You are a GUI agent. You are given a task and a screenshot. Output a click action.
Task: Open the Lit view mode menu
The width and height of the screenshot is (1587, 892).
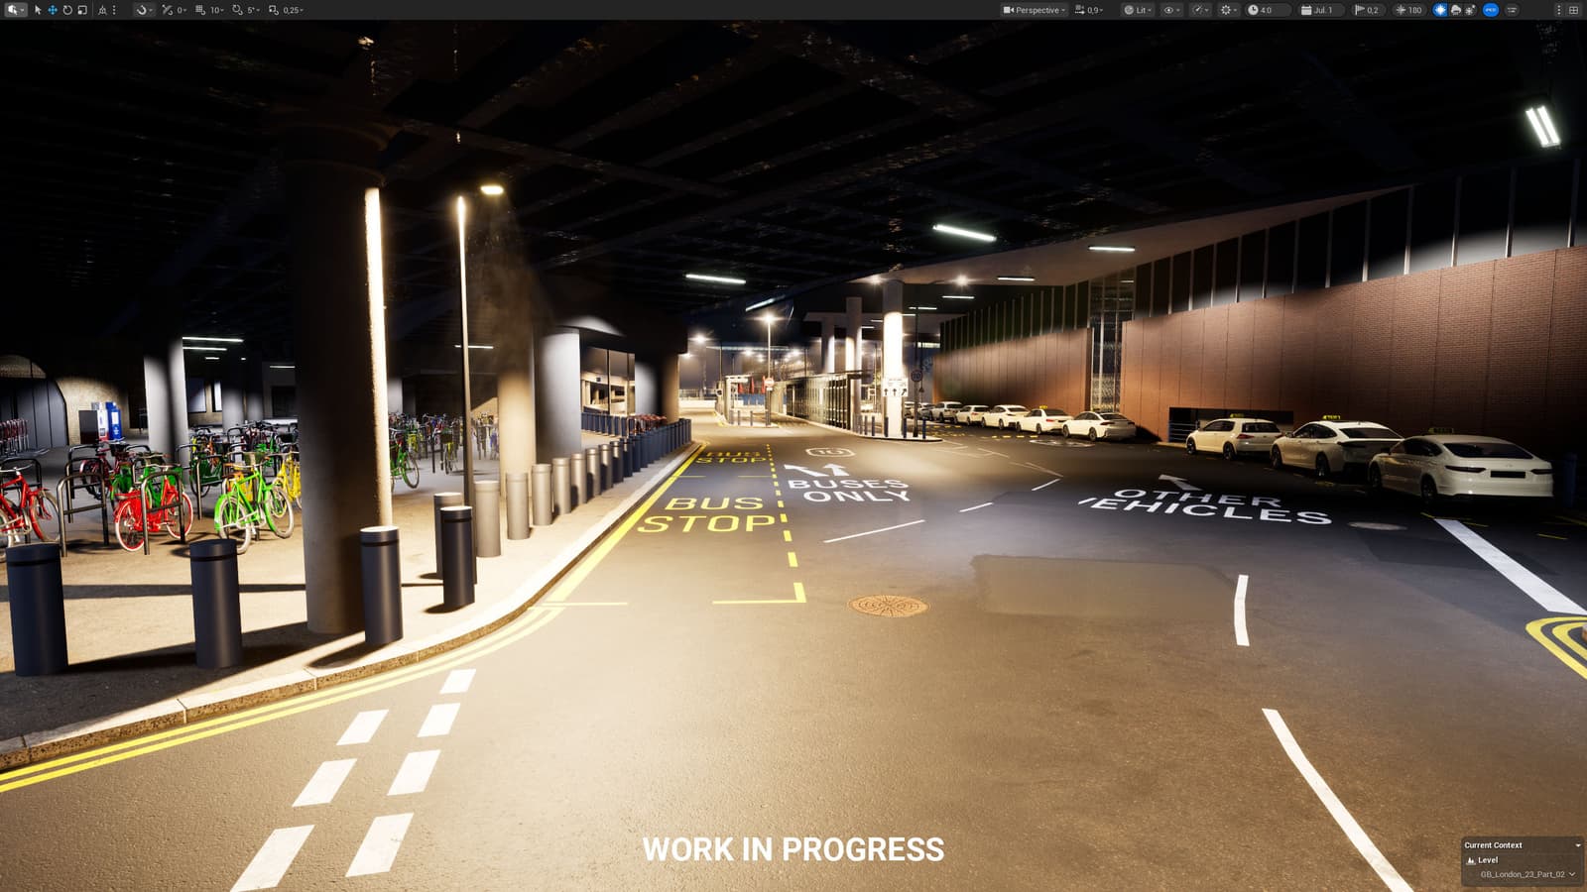coord(1138,10)
